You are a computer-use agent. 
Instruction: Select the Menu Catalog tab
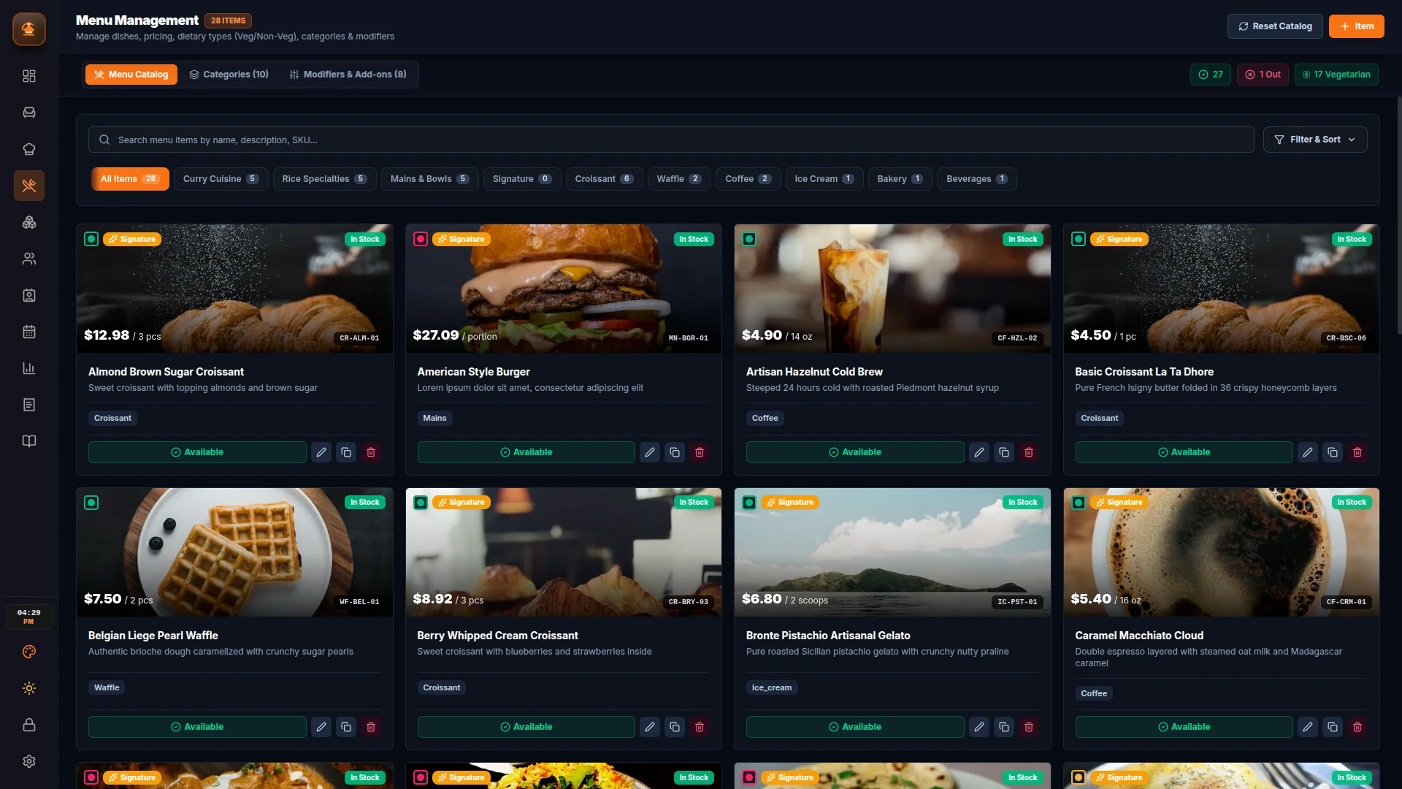pos(131,75)
